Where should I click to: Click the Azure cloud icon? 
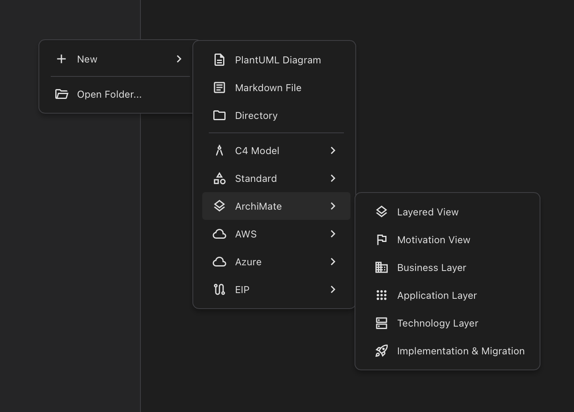pos(219,262)
